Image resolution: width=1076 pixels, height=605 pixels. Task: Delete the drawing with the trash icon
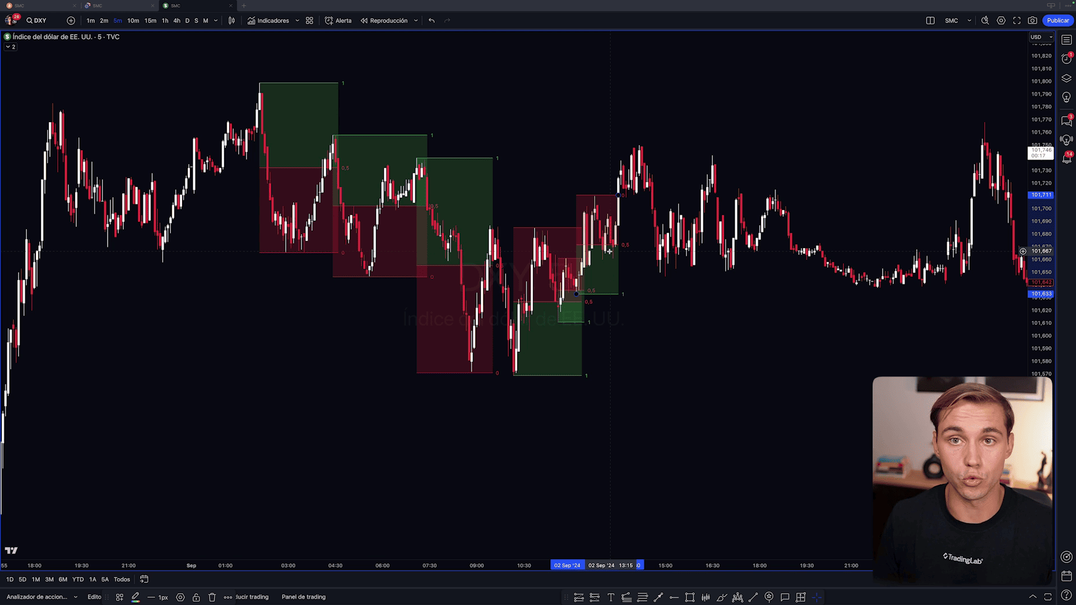tap(212, 597)
